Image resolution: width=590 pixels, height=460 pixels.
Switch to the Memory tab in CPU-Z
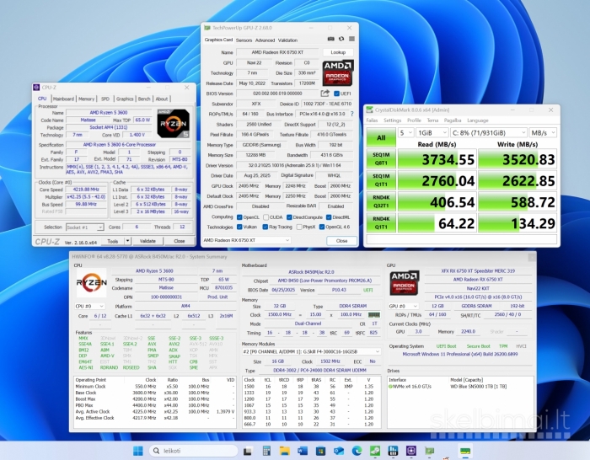(x=86, y=99)
